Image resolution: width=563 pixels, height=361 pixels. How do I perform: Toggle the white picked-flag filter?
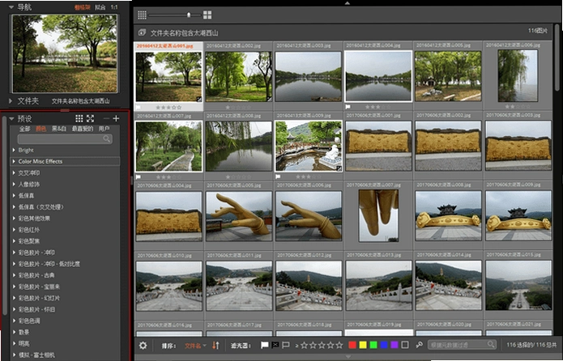[x=265, y=345]
